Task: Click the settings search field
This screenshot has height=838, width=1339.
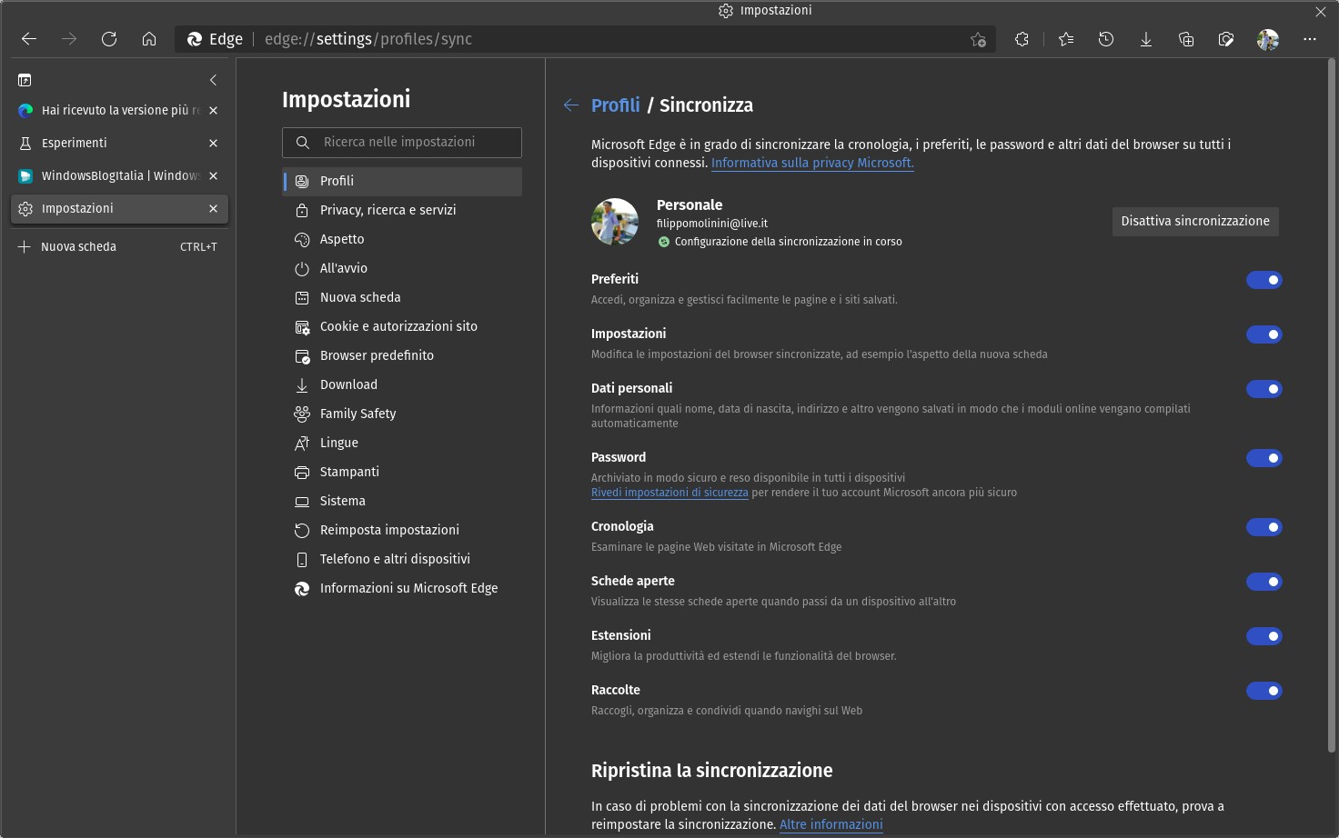Action: coord(402,143)
